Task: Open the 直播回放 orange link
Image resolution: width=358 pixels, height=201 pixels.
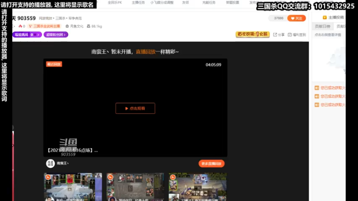Action: point(146,52)
